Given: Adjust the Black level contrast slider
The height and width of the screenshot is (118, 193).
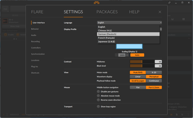Looking at the screenshot, I should tap(142, 66).
